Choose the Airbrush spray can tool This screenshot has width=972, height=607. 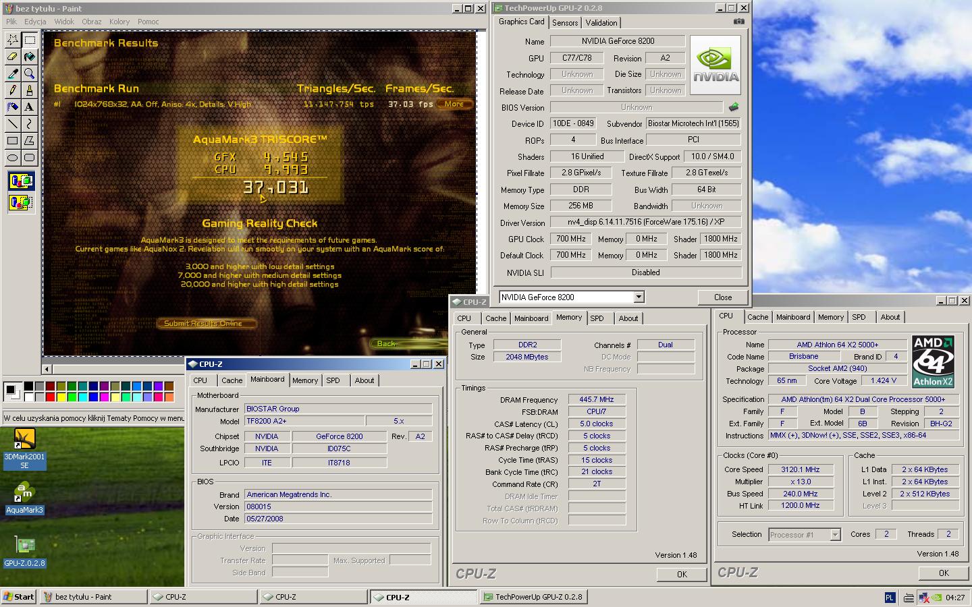(x=12, y=107)
